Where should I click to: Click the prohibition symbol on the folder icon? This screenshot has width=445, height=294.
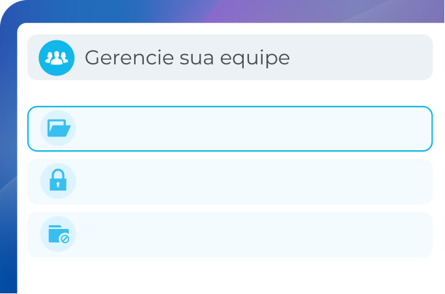coord(65,239)
